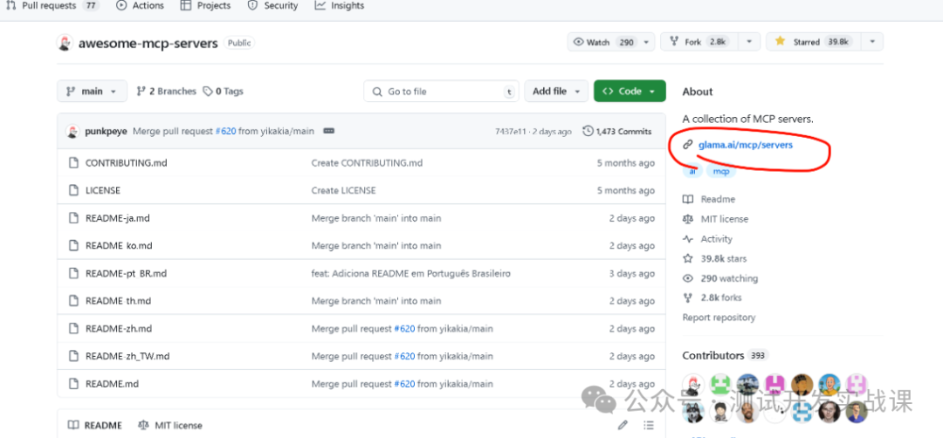The image size is (943, 438).
Task: Click the file icon next to LICENSE
Action: pyautogui.click(x=73, y=190)
